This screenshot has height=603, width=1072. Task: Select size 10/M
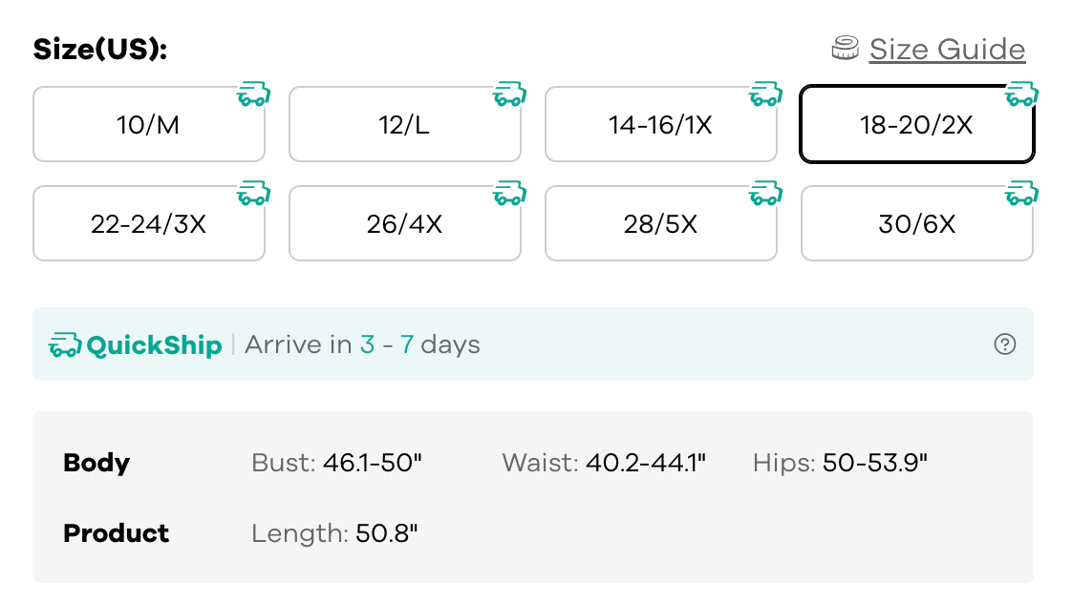click(x=148, y=125)
